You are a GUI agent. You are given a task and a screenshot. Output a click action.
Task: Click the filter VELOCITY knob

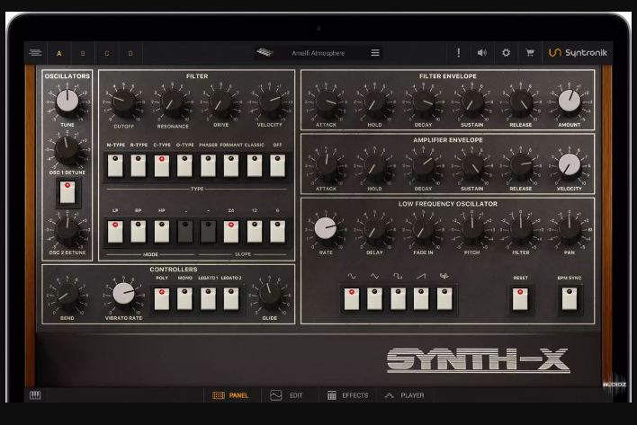270,102
